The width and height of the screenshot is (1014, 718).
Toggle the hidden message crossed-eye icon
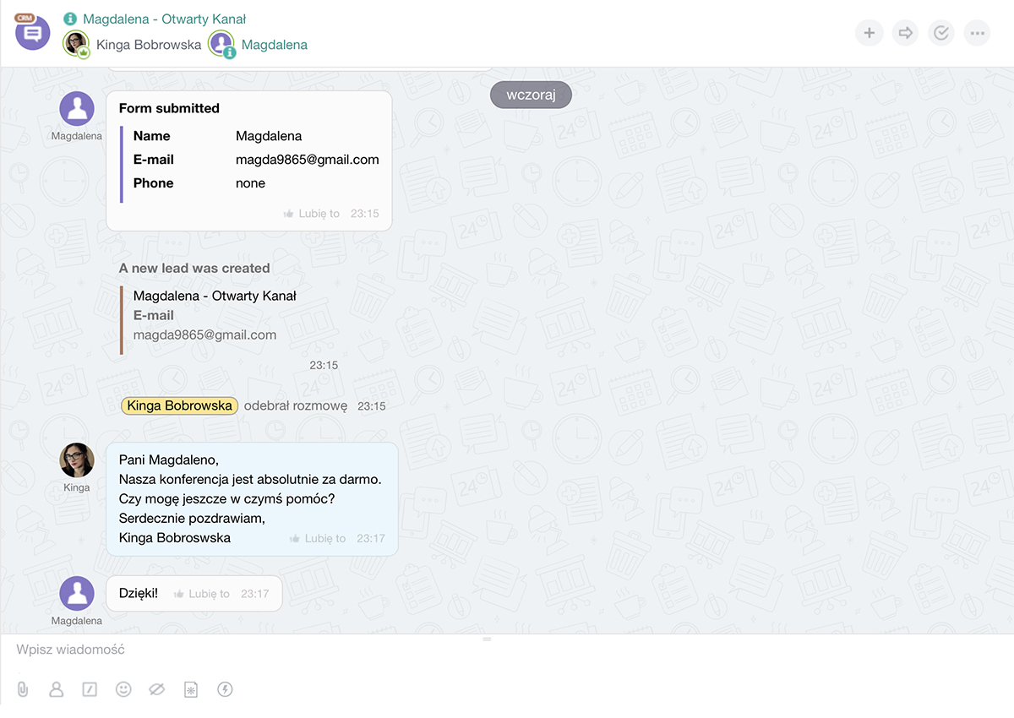point(156,689)
